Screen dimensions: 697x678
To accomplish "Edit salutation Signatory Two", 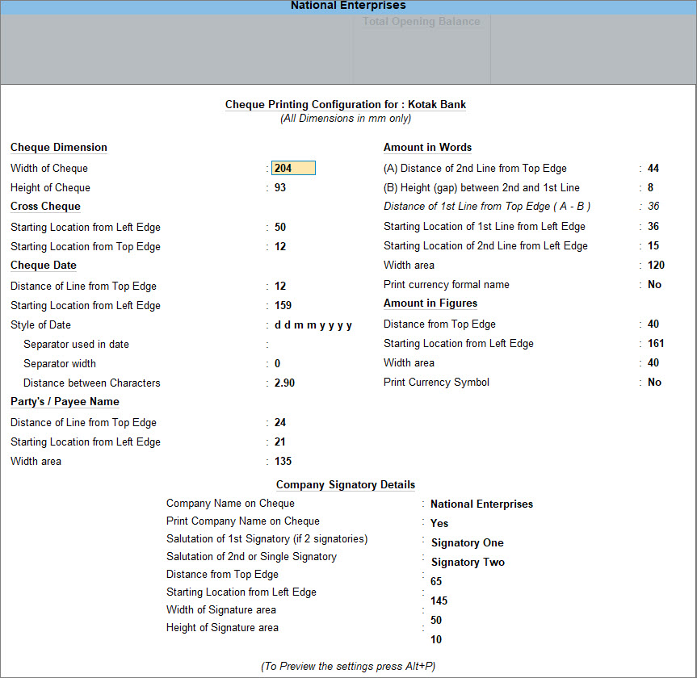I will tap(468, 563).
